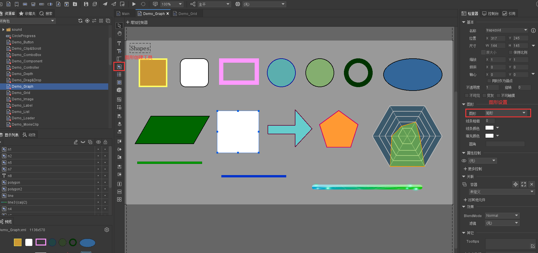Click the locate target icon in library panel
This screenshot has width=538, height=253.
87,21
